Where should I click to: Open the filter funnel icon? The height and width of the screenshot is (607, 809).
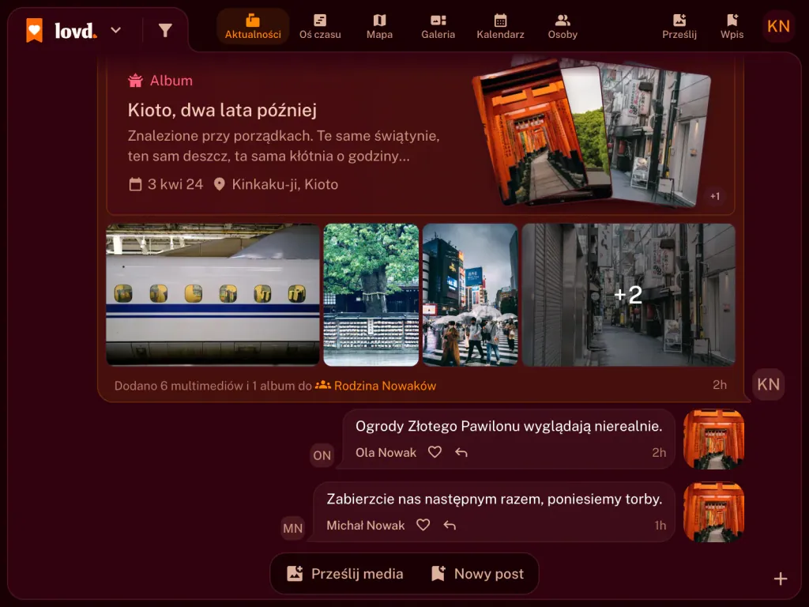pyautogui.click(x=165, y=31)
